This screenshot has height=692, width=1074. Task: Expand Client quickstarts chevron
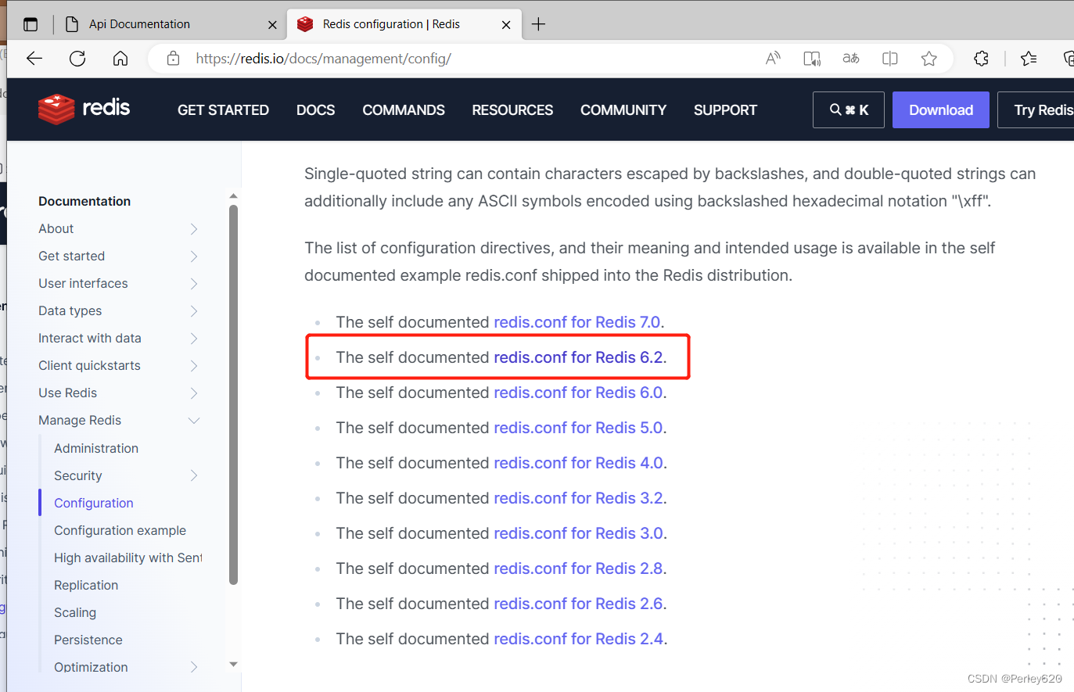pyautogui.click(x=194, y=366)
